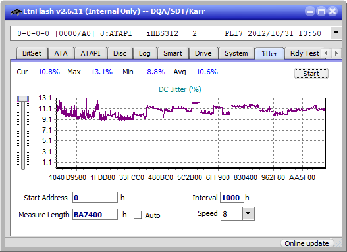Click the AA5F00 axis label
This screenshot has width=347, height=252.
[302, 177]
